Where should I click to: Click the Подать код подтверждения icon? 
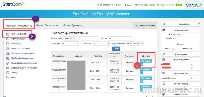coord(8,53)
